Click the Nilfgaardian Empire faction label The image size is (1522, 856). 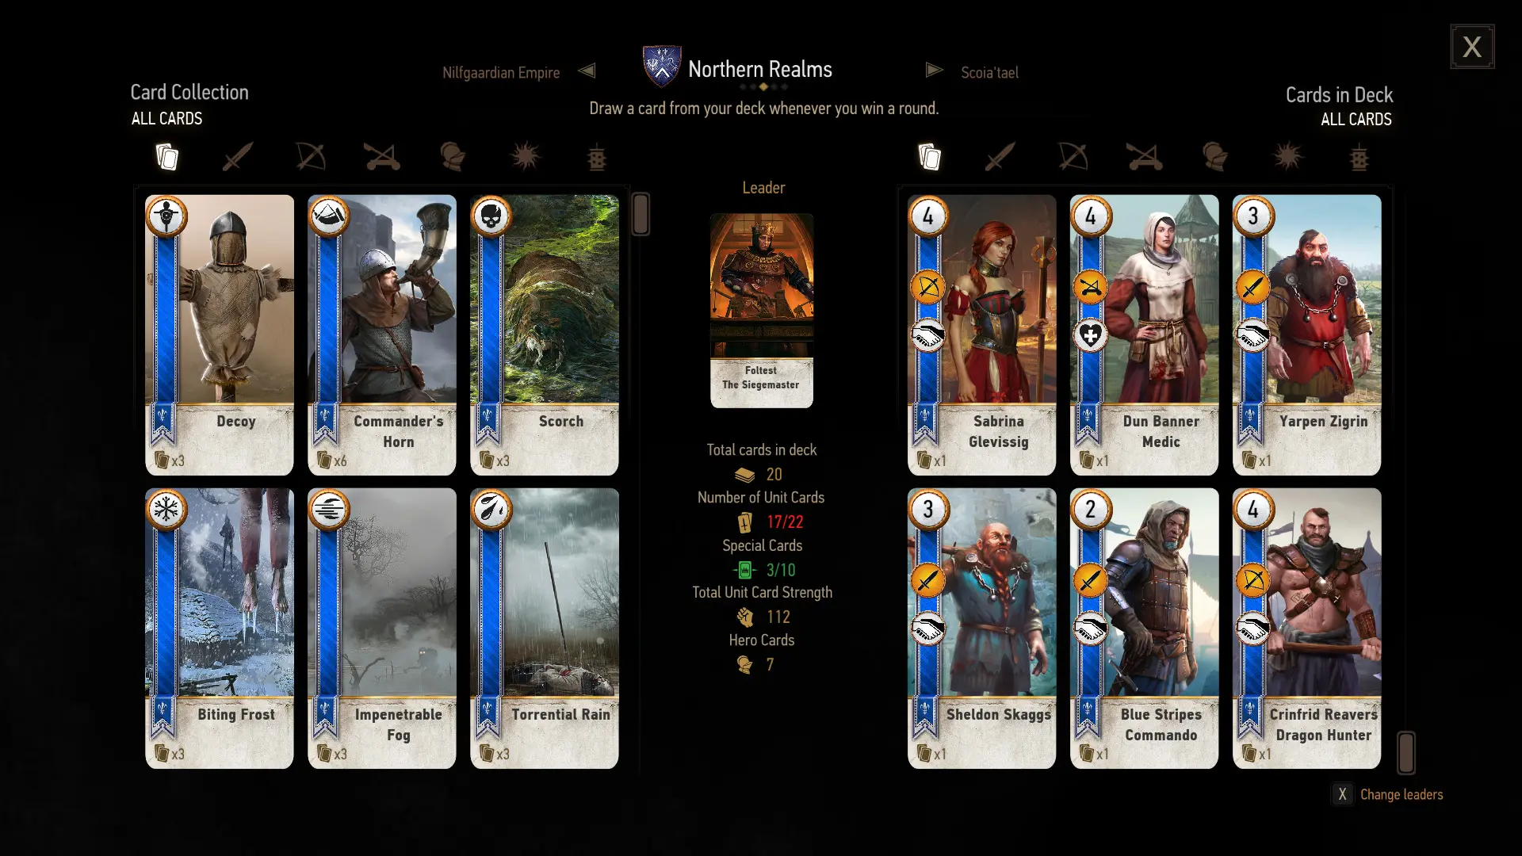pos(501,72)
